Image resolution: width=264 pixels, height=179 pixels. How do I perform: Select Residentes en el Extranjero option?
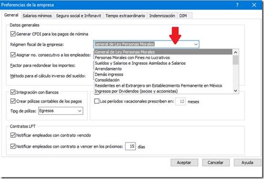[x=163, y=86]
